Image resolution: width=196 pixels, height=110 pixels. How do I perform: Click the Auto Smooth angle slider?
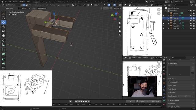pyautogui.click(x=186, y=96)
